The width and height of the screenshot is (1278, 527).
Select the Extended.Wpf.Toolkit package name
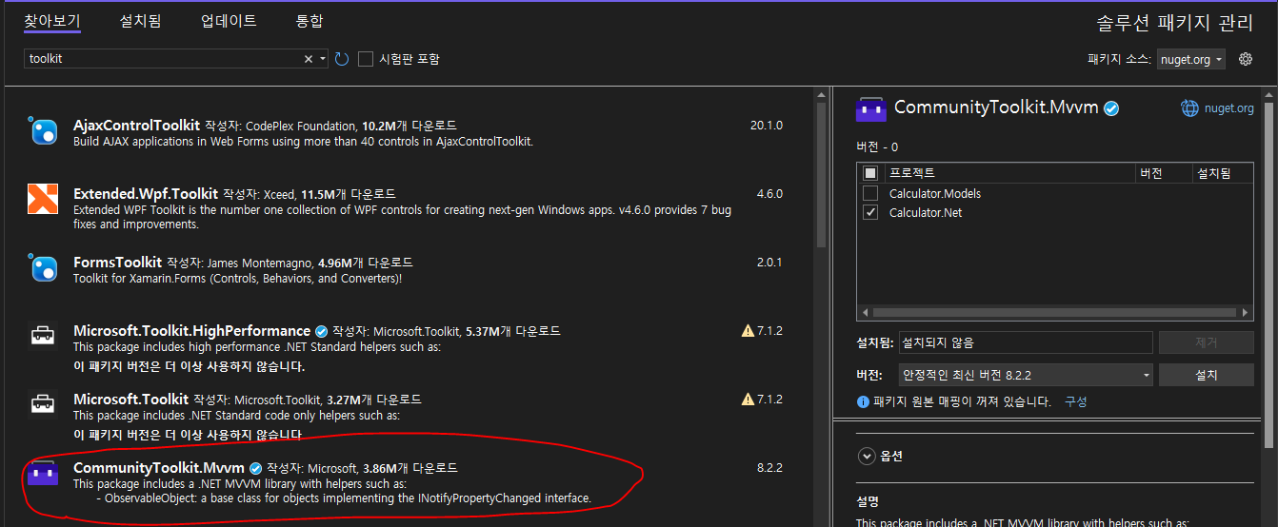click(146, 193)
